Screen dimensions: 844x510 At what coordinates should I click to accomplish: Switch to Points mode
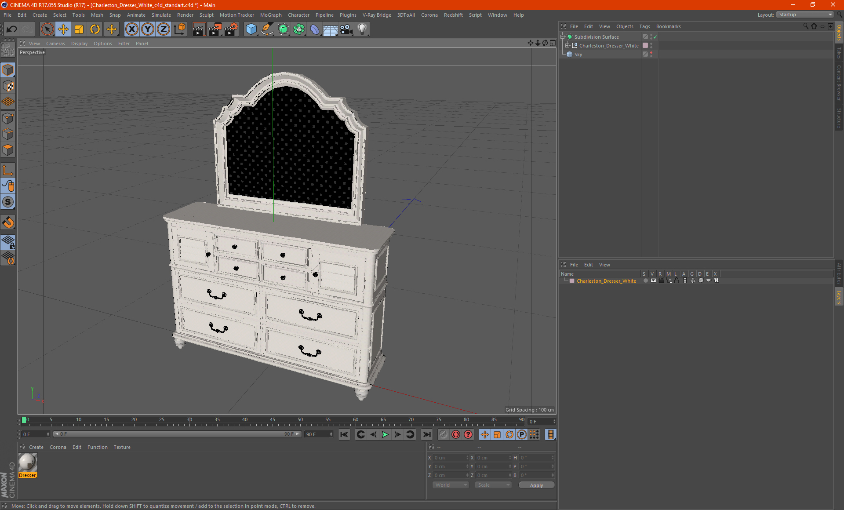(8, 118)
